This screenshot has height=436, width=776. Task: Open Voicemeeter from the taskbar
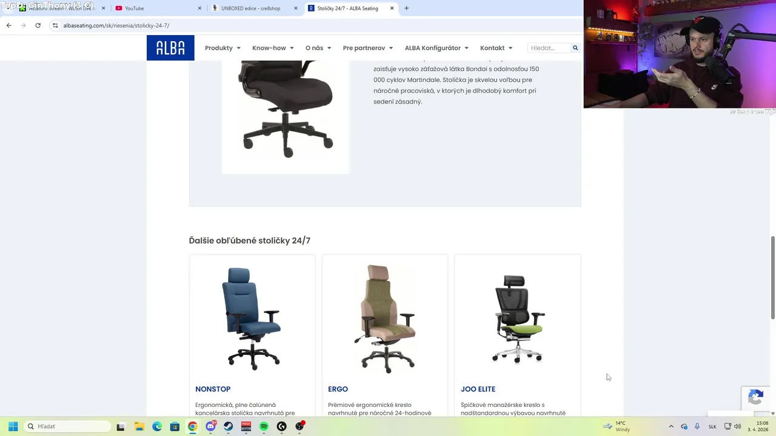pyautogui.click(x=246, y=426)
